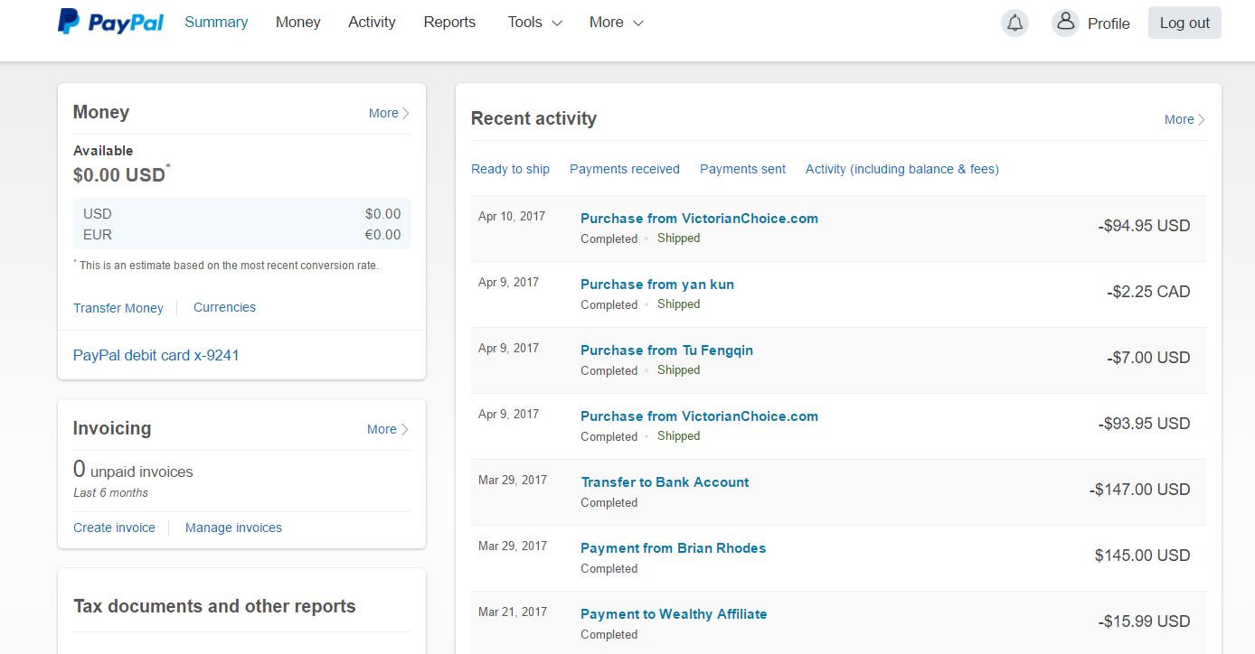Open the -$93.95 VictorianChoice.com purchase

(699, 416)
